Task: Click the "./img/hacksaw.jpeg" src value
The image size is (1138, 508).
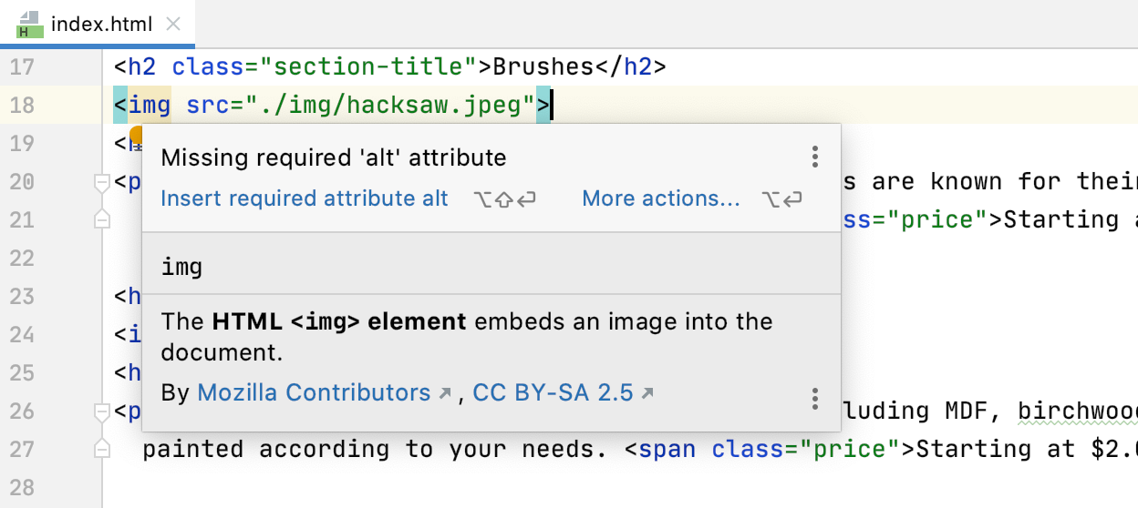Action: [360, 105]
